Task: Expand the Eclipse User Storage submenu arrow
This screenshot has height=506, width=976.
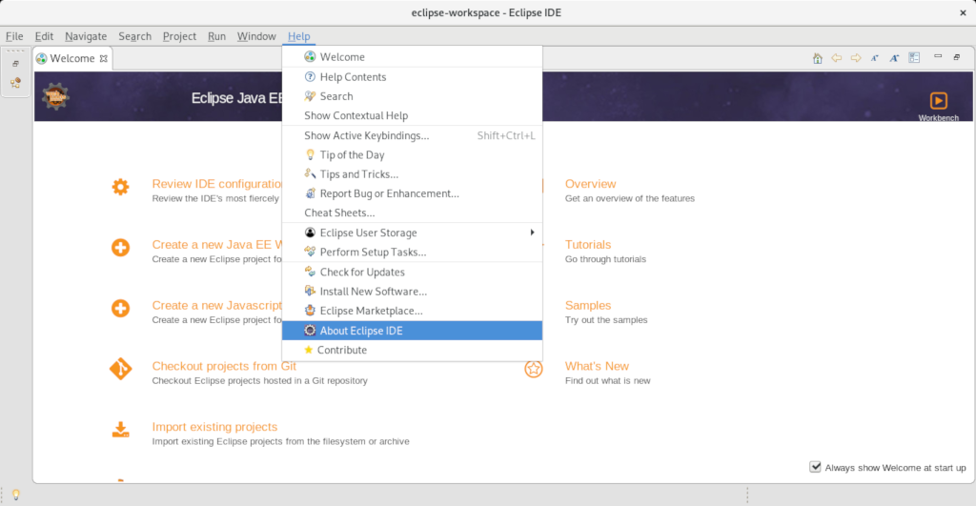Action: [x=532, y=233]
